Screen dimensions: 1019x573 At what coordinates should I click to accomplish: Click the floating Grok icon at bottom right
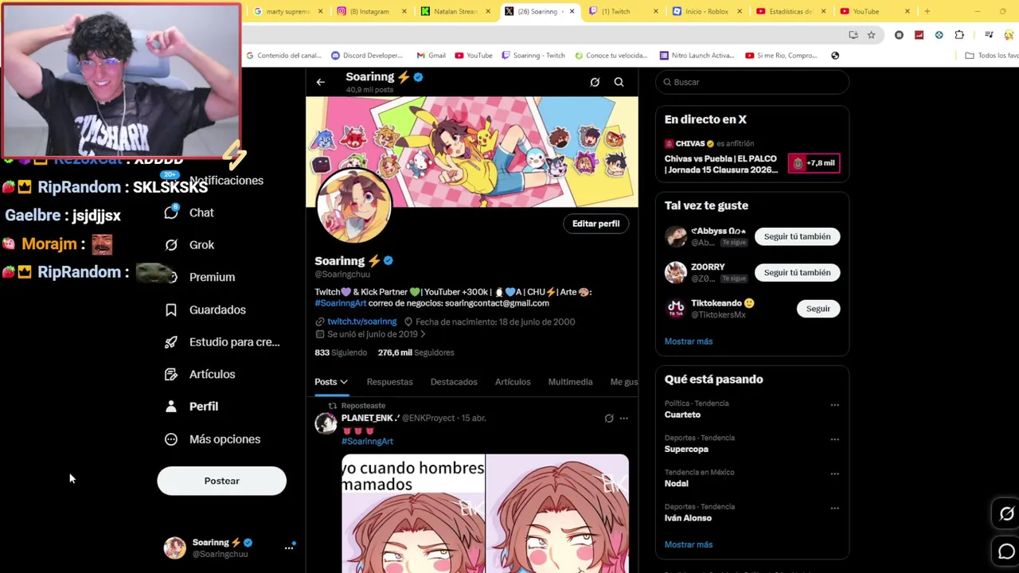1006,514
